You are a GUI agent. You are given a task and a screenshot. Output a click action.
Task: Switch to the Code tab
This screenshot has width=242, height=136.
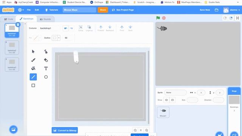point(8,19)
